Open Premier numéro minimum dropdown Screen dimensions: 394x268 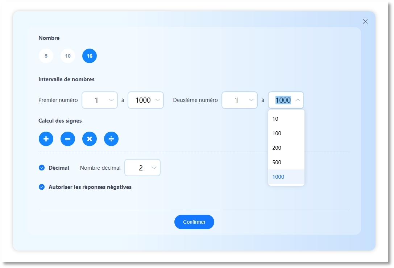pos(100,100)
